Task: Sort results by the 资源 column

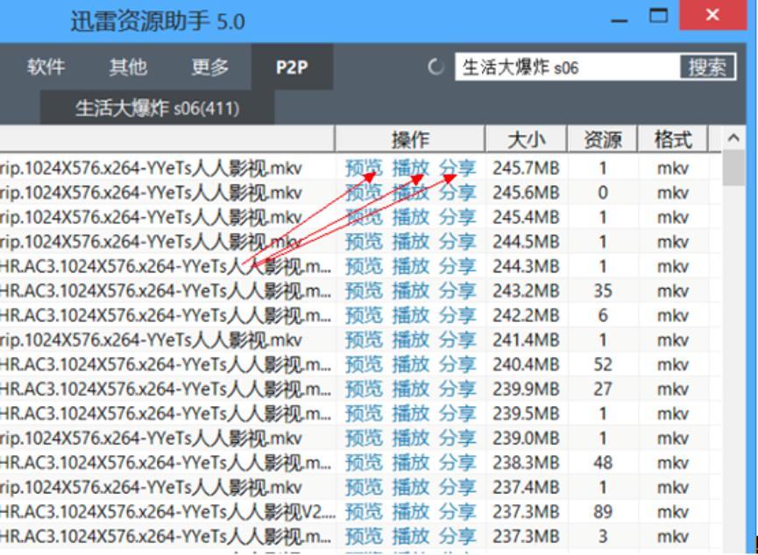Action: click(603, 138)
